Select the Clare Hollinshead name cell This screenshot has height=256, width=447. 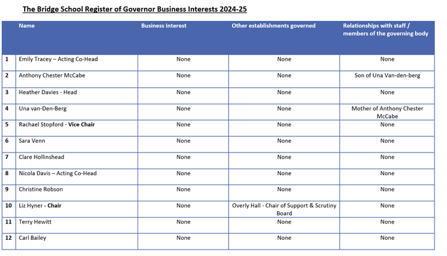[x=77, y=160]
